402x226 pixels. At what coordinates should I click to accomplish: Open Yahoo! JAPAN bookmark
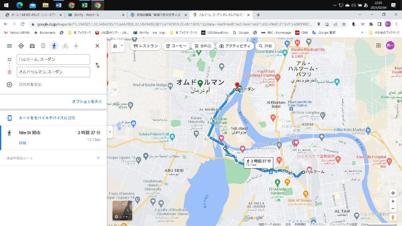click(16, 33)
